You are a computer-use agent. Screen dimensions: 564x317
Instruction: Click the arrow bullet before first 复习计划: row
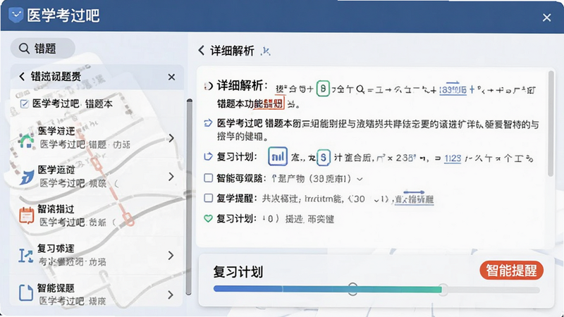coord(208,156)
